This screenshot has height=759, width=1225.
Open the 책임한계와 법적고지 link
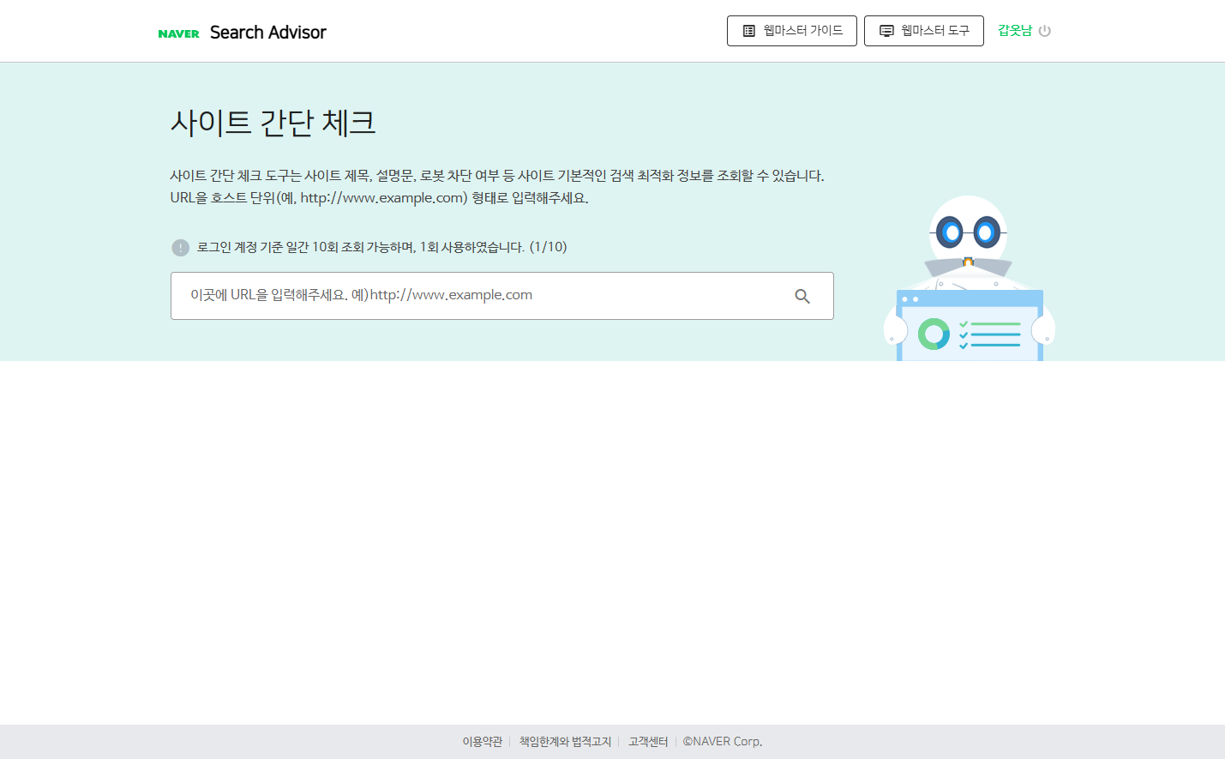(566, 742)
